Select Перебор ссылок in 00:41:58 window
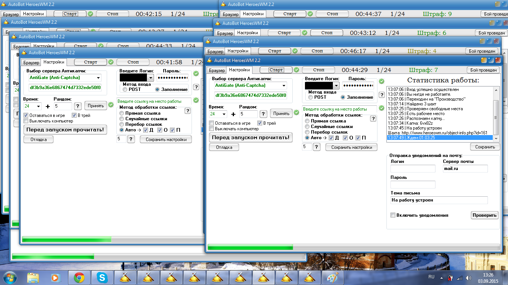This screenshot has height=285, width=508. pos(122,124)
